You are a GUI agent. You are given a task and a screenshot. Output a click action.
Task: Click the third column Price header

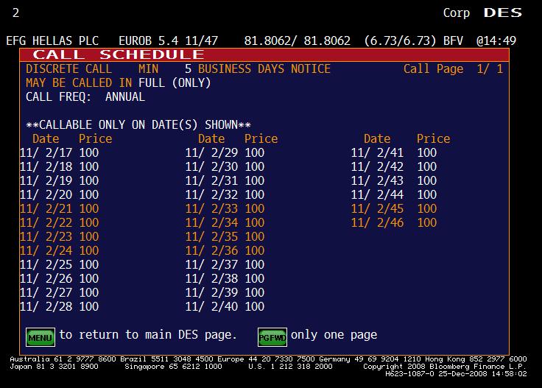pyautogui.click(x=434, y=138)
